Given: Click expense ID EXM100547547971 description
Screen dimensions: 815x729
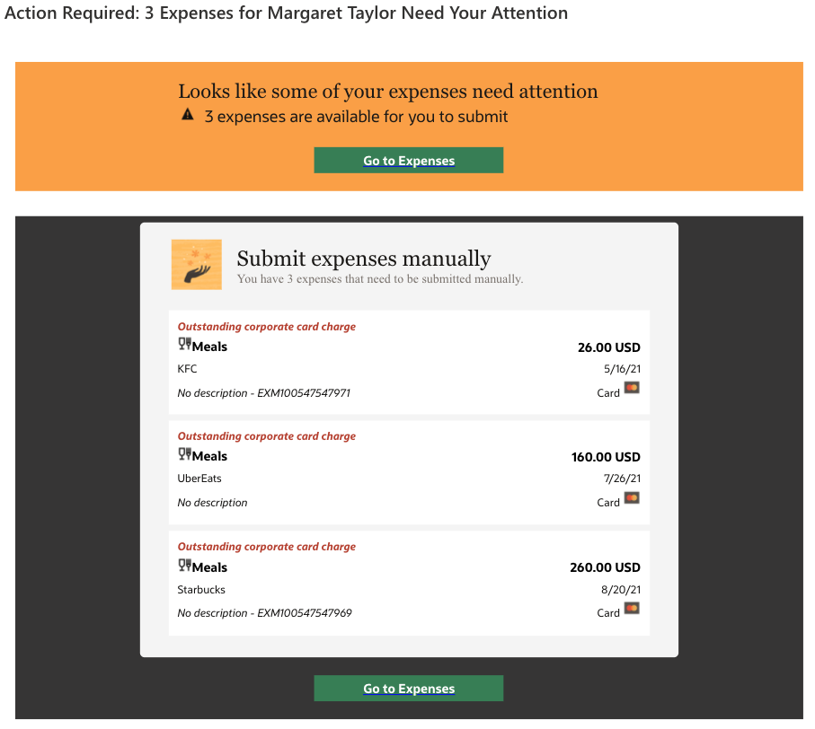Looking at the screenshot, I should coord(264,393).
